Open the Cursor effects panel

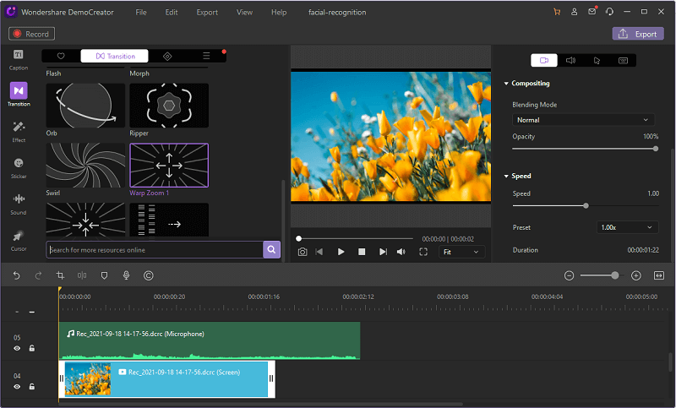tap(19, 240)
